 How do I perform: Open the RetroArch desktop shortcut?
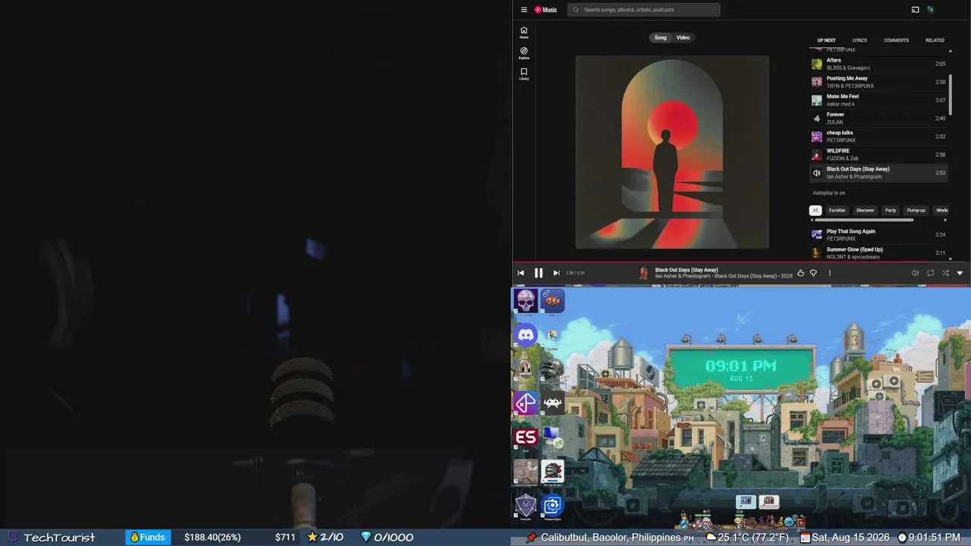coord(552,403)
